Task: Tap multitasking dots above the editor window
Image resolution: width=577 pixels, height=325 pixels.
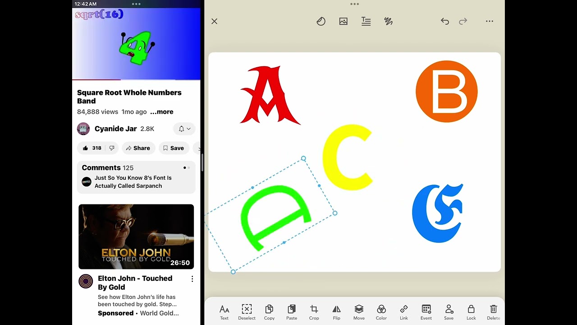Action: [x=355, y=4]
